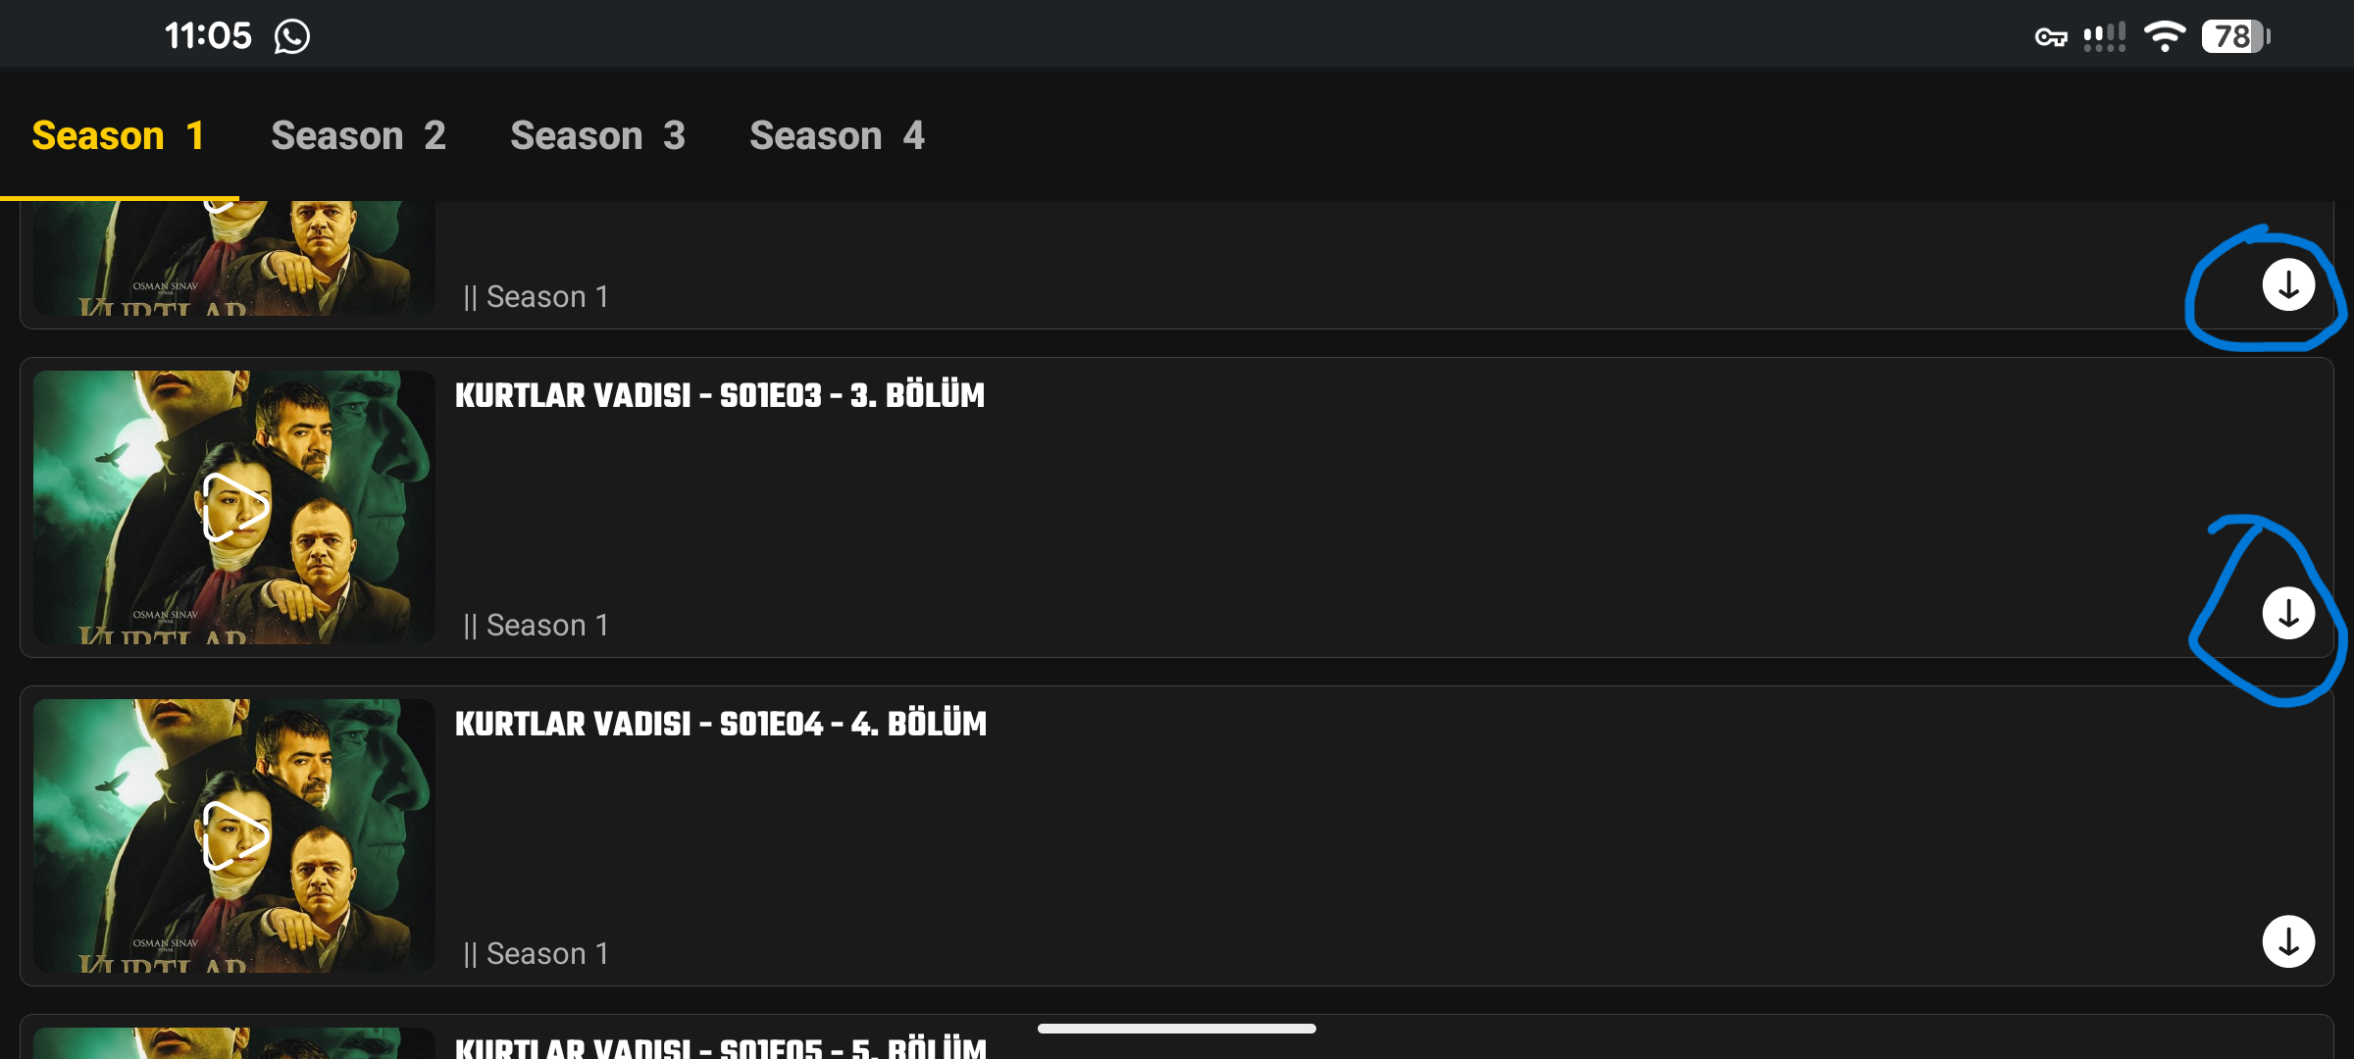Tap download icon in the top partial row
This screenshot has width=2354, height=1059.
[x=2288, y=285]
